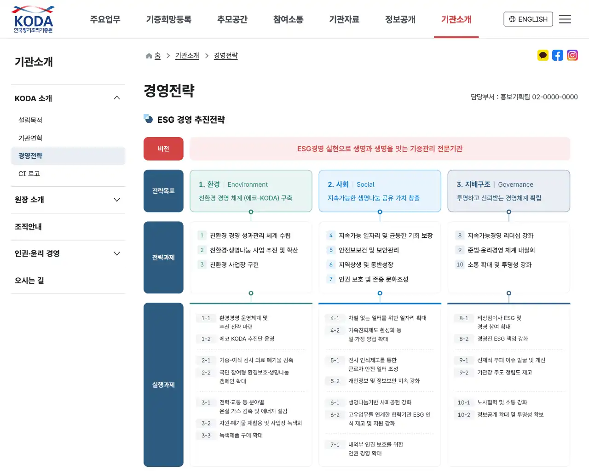
Task: Click the KODA logo
Action: tap(32, 19)
